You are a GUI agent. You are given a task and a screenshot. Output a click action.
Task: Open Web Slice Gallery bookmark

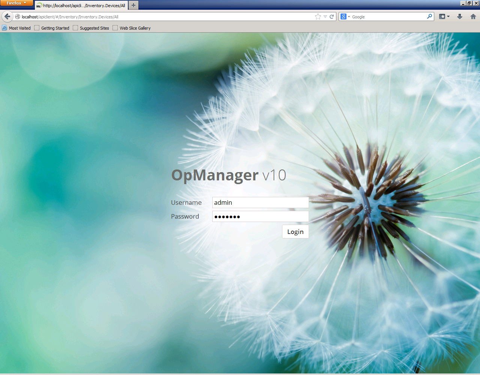click(132, 28)
